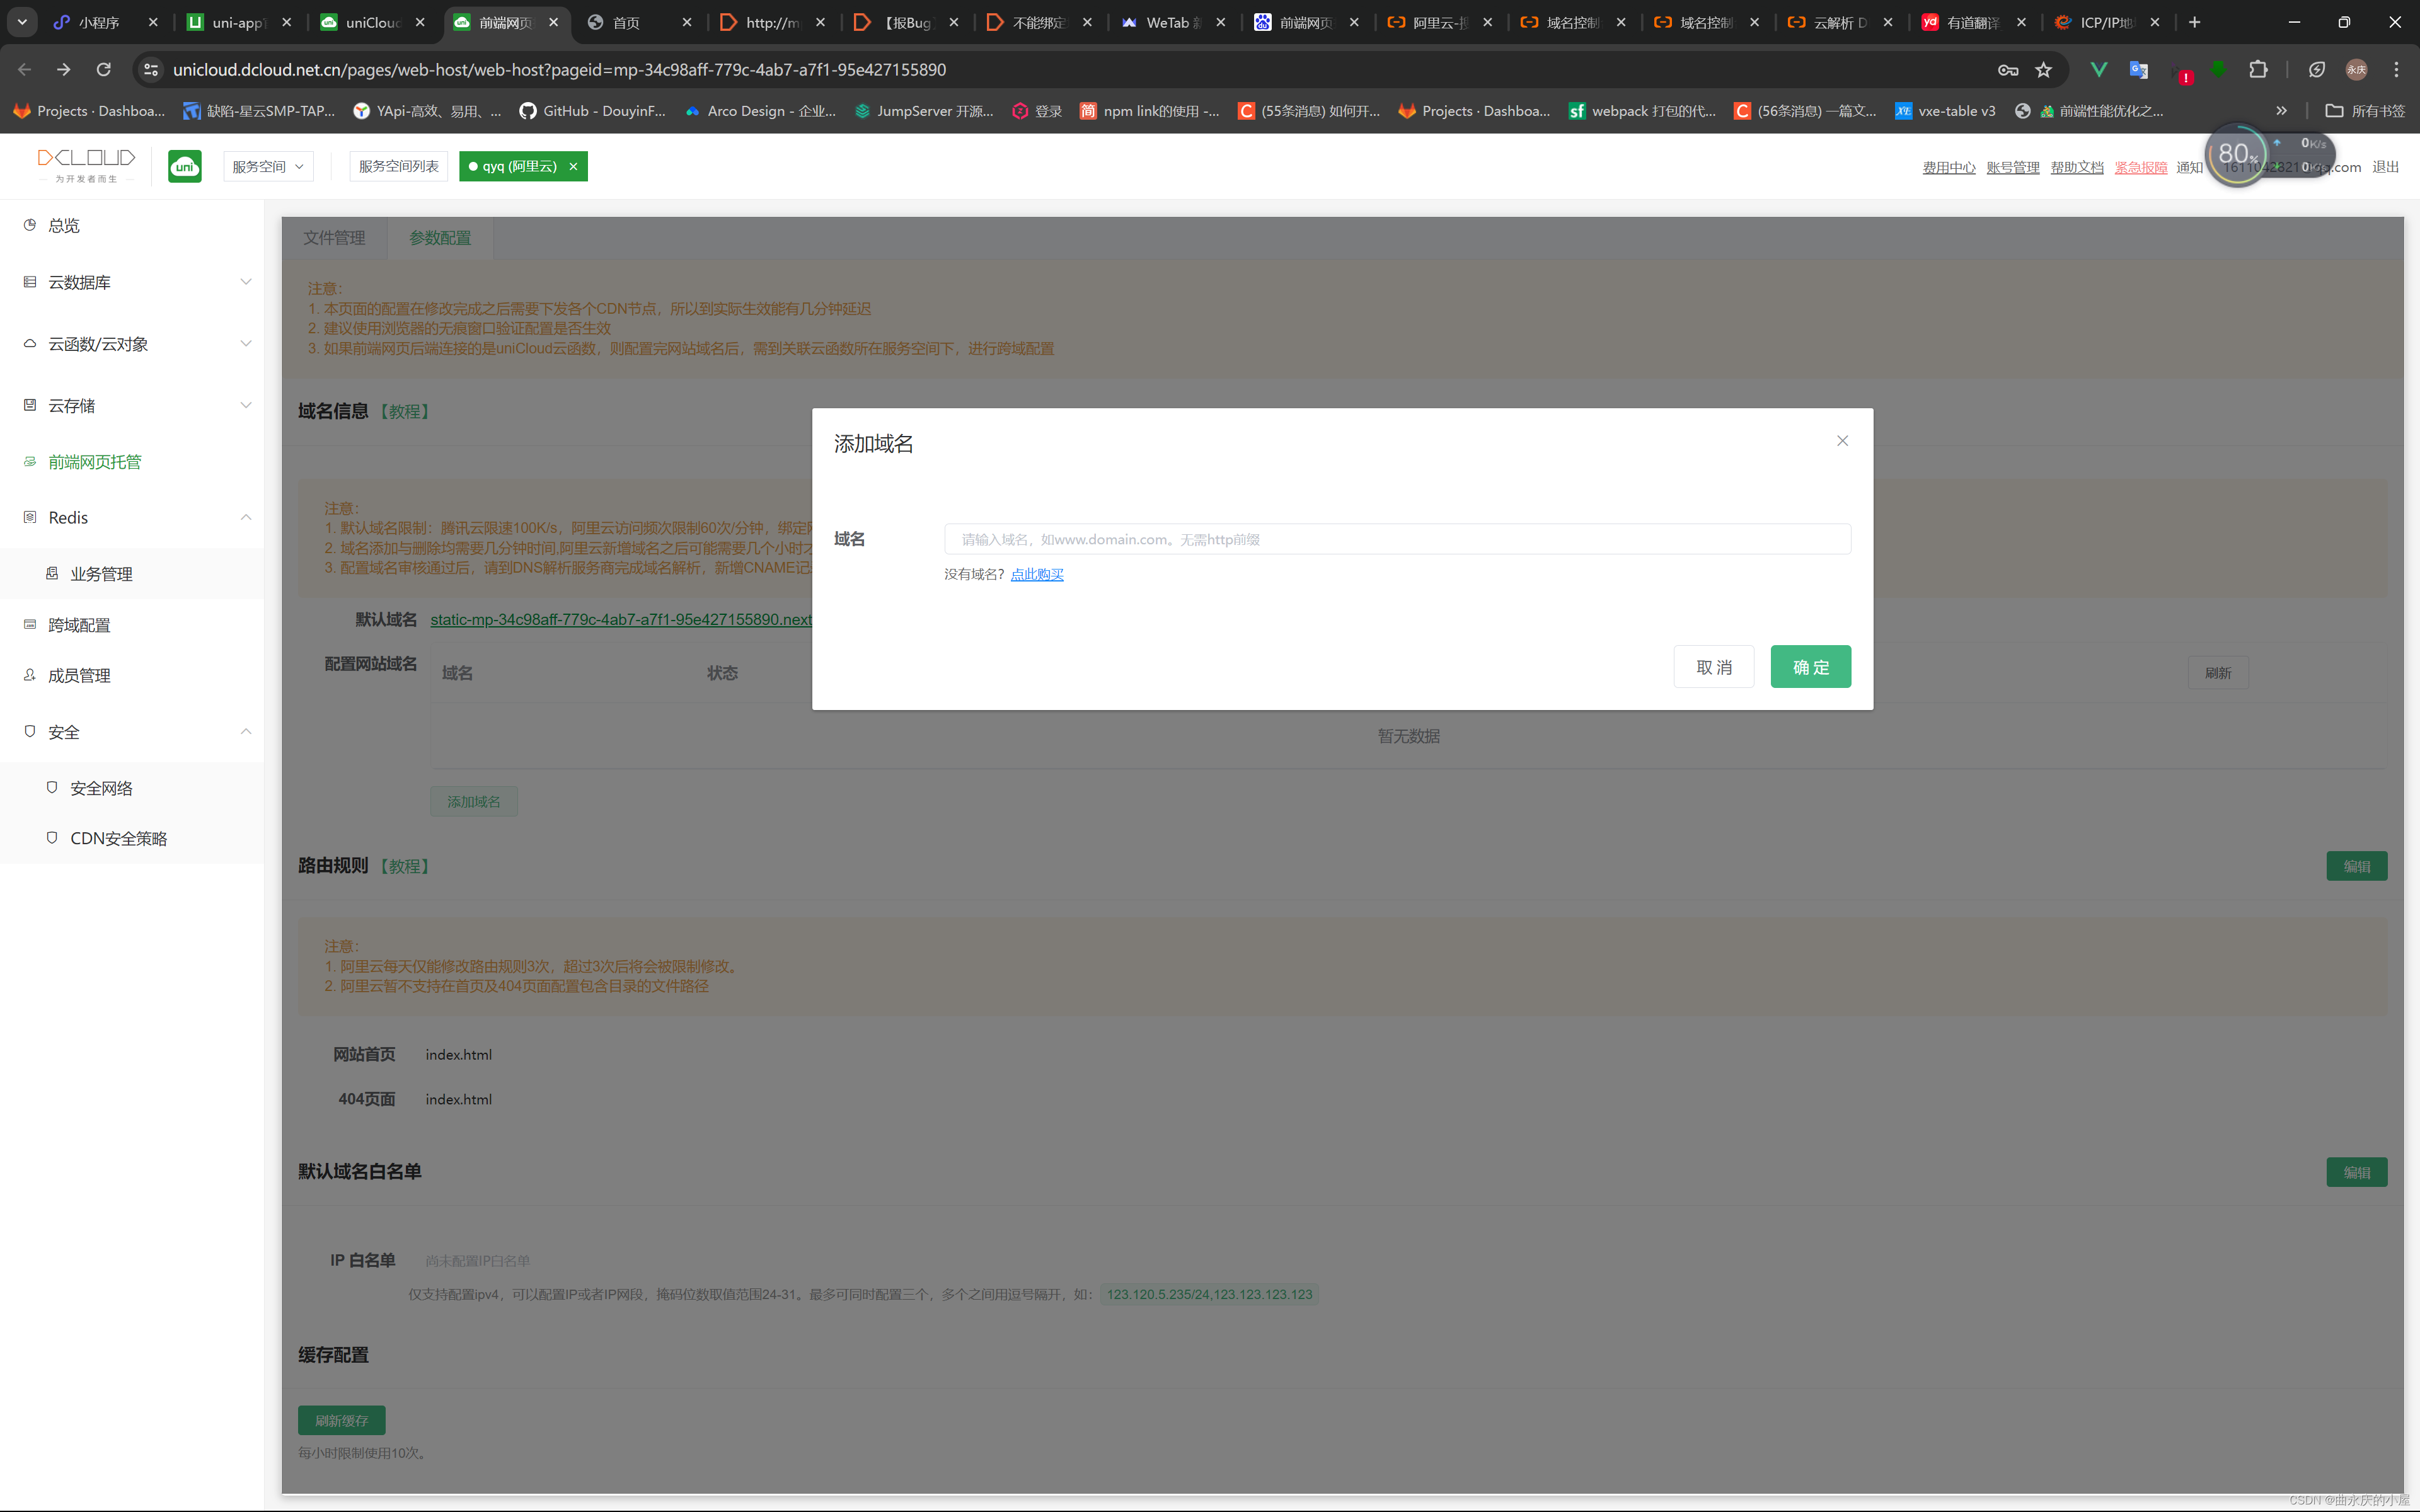This screenshot has height=1512, width=2420.
Task: Open the browser extensions puzzle icon
Action: [2258, 69]
